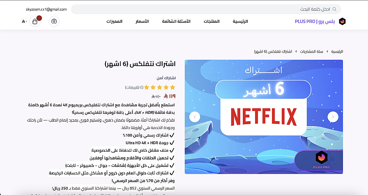
Task: Click the الرئيسية breadcrumb link
Action: [x=337, y=51]
